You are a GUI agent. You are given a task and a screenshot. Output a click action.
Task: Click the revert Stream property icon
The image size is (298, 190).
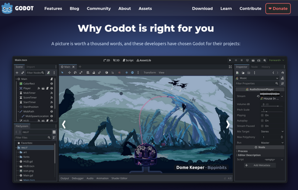coord(258,96)
